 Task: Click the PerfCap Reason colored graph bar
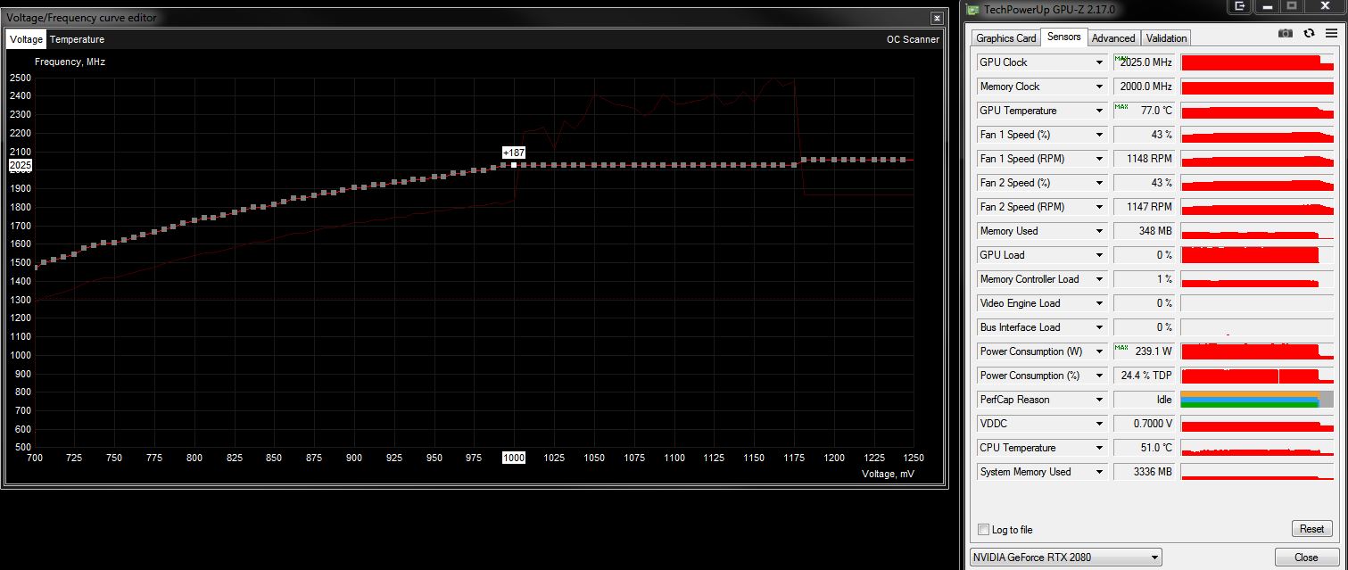point(1257,400)
